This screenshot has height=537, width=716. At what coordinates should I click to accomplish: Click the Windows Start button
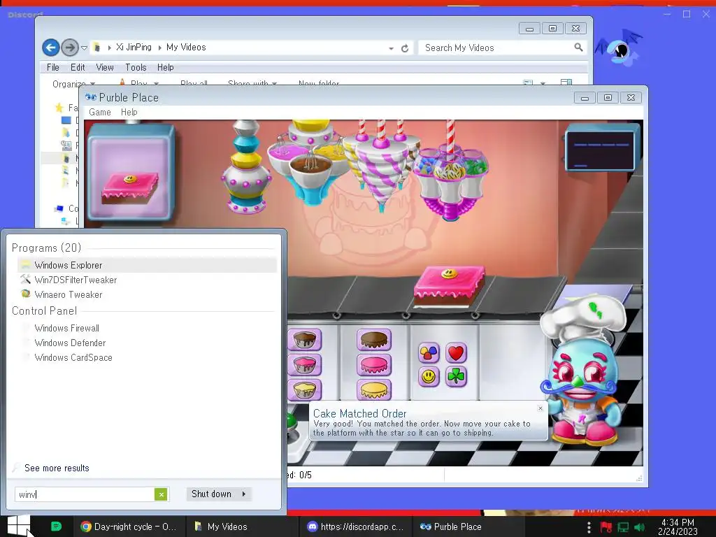(x=19, y=526)
